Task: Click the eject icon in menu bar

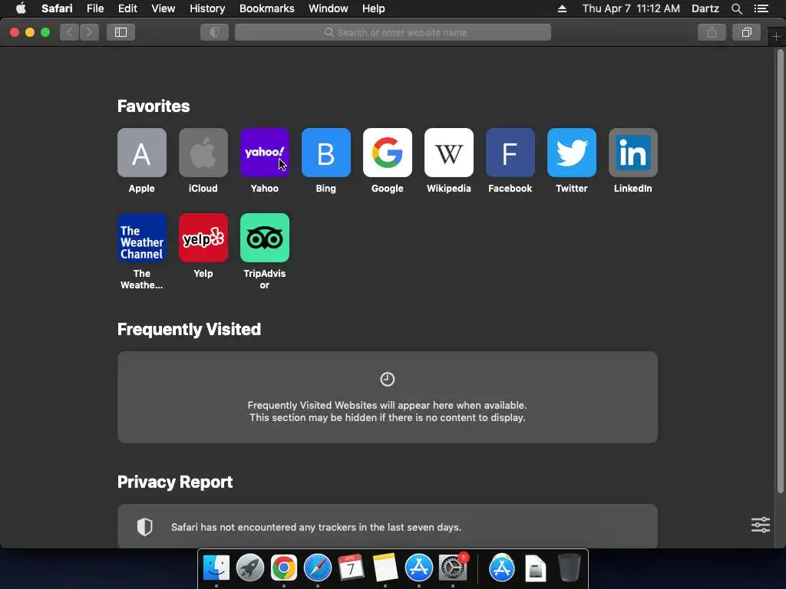Action: (x=562, y=8)
